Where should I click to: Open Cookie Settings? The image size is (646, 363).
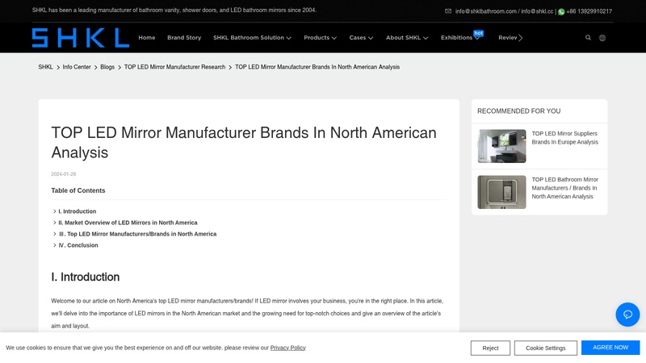[x=546, y=348]
